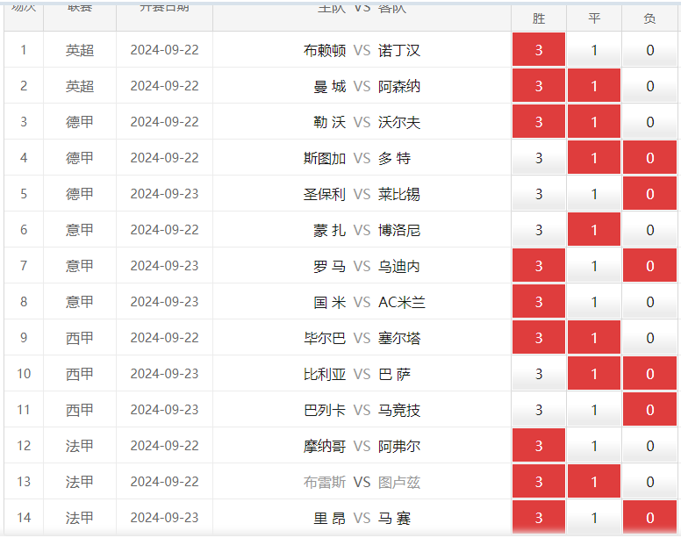Pick loss (0) for 蒙扎 VS 博洛尼
Screen dimensions: 681x538
click(649, 230)
